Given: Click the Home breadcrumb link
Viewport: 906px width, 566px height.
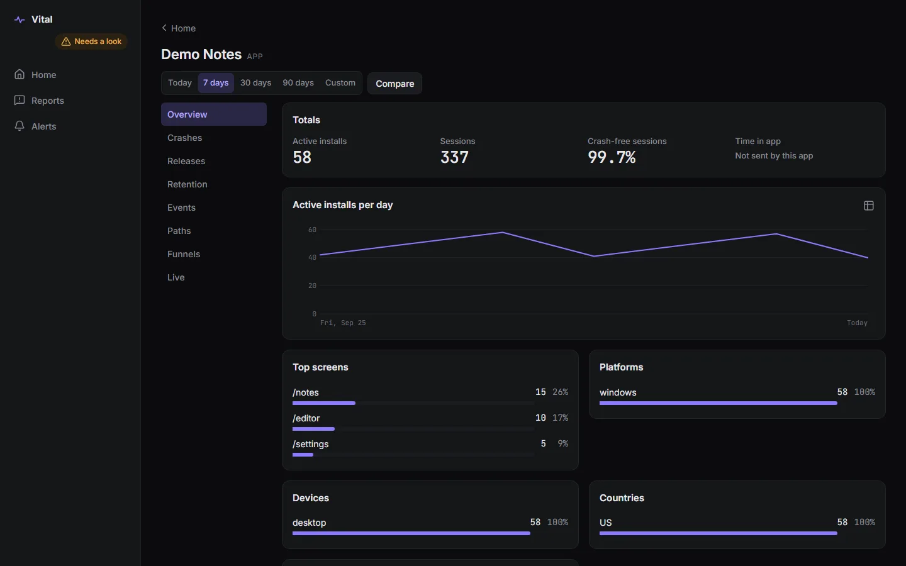Looking at the screenshot, I should click(179, 28).
